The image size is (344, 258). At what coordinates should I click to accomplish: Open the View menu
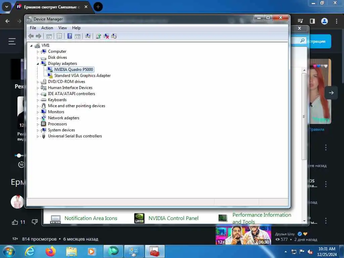[x=62, y=28]
